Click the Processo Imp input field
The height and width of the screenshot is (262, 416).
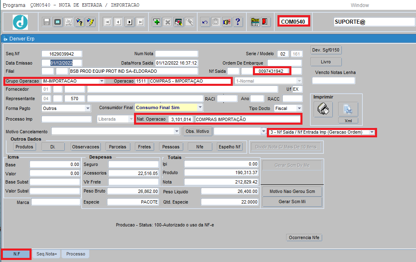click(x=66, y=119)
